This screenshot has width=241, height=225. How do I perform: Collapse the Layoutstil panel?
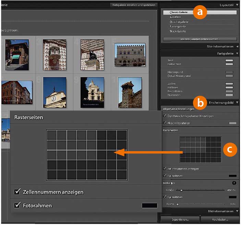(x=237, y=5)
